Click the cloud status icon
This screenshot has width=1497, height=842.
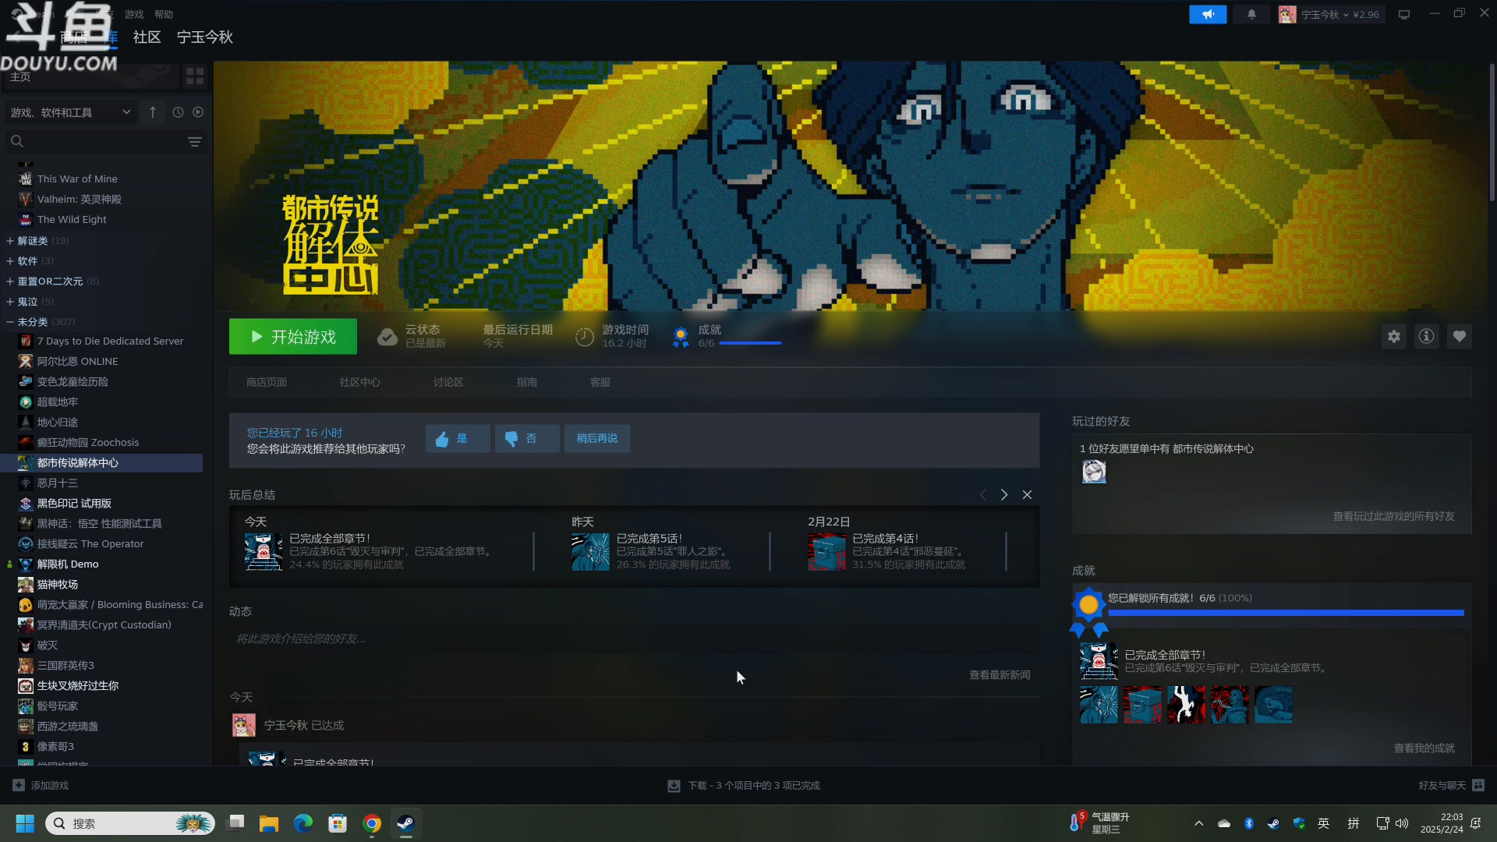pyautogui.click(x=388, y=337)
